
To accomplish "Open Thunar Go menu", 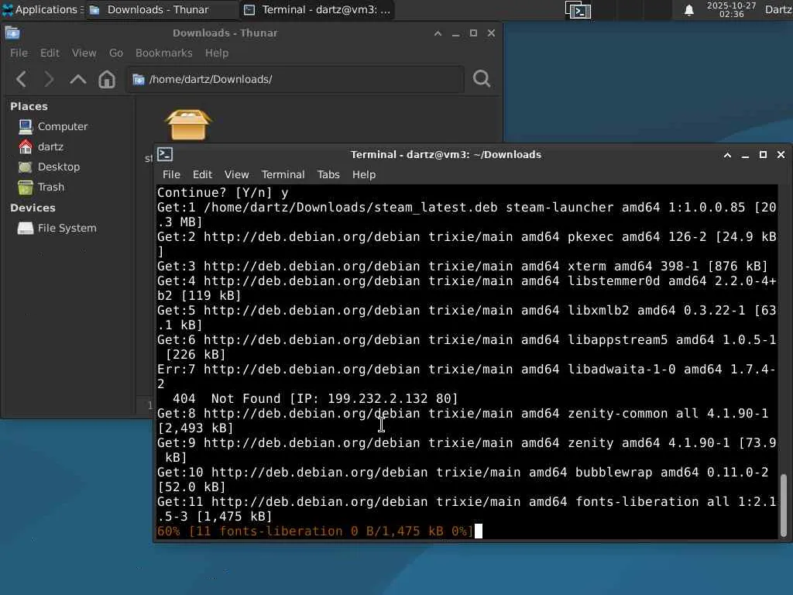I will click(x=116, y=53).
